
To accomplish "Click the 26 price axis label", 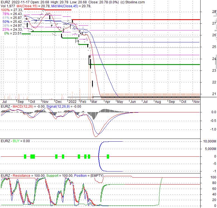I will click(x=214, y=35).
